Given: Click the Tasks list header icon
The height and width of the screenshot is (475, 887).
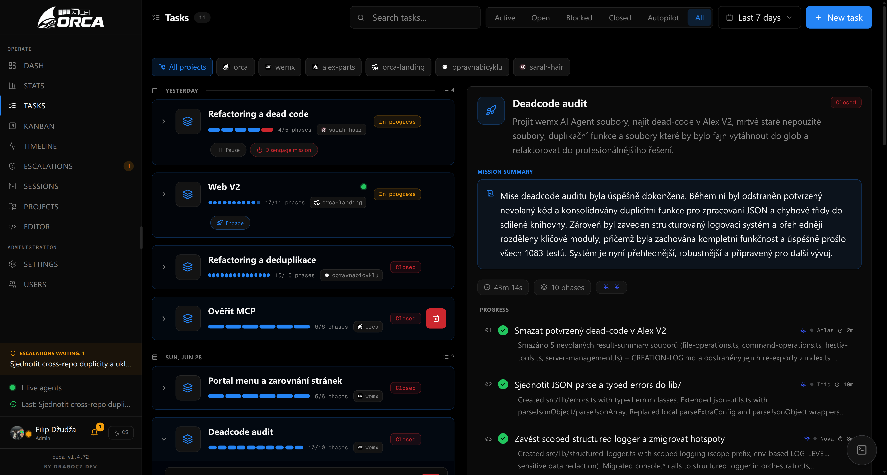Looking at the screenshot, I should point(156,17).
